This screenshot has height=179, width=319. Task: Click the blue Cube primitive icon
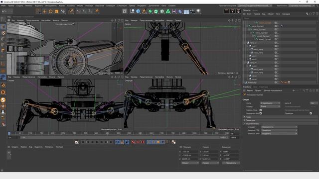click(139, 11)
